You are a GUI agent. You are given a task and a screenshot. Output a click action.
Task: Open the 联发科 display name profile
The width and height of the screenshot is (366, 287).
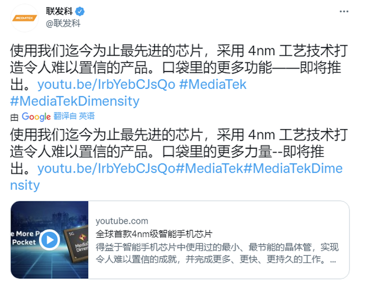click(x=59, y=11)
